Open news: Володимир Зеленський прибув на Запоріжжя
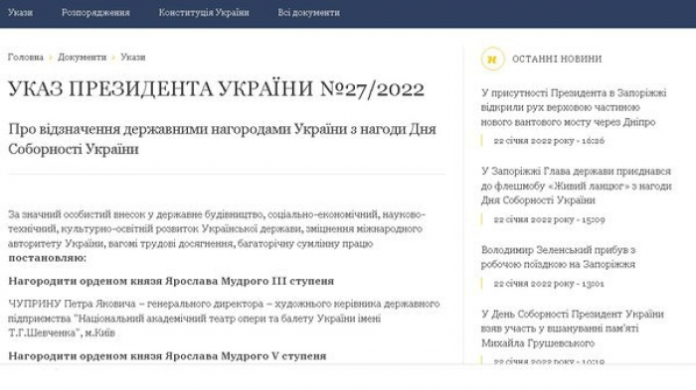 click(x=559, y=257)
